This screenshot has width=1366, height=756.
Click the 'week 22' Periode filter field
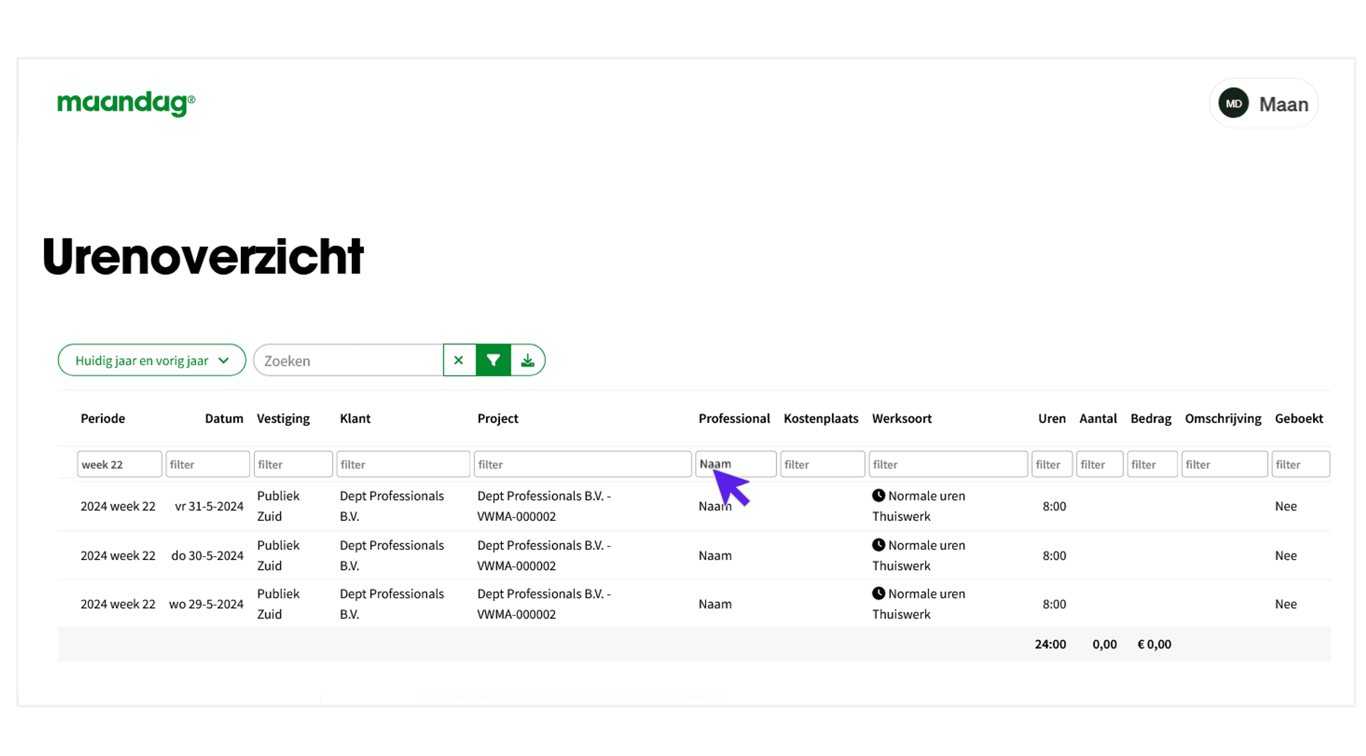pyautogui.click(x=119, y=463)
